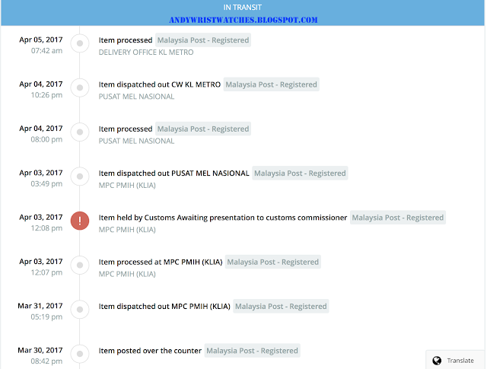Screen dimensions: 487x369
Task: Click 'MPC PMIH (KLIA)' under the PUSAT MEL NASIONAL dispatch
Action: pos(127,185)
